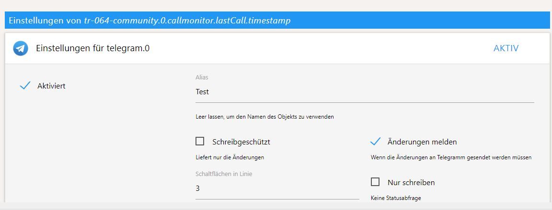Click the "Nur schreiben" label text

[411, 182]
